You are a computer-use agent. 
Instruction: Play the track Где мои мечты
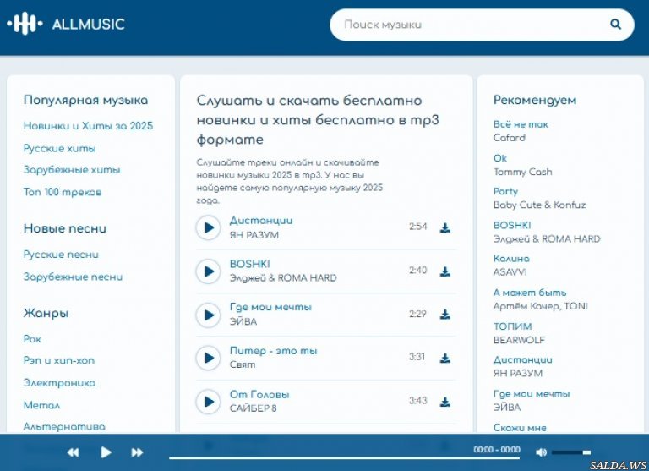click(208, 315)
